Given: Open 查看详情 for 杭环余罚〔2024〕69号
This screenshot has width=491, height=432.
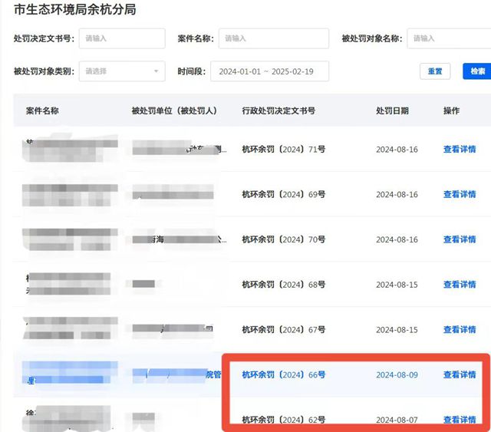Looking at the screenshot, I should [460, 194].
